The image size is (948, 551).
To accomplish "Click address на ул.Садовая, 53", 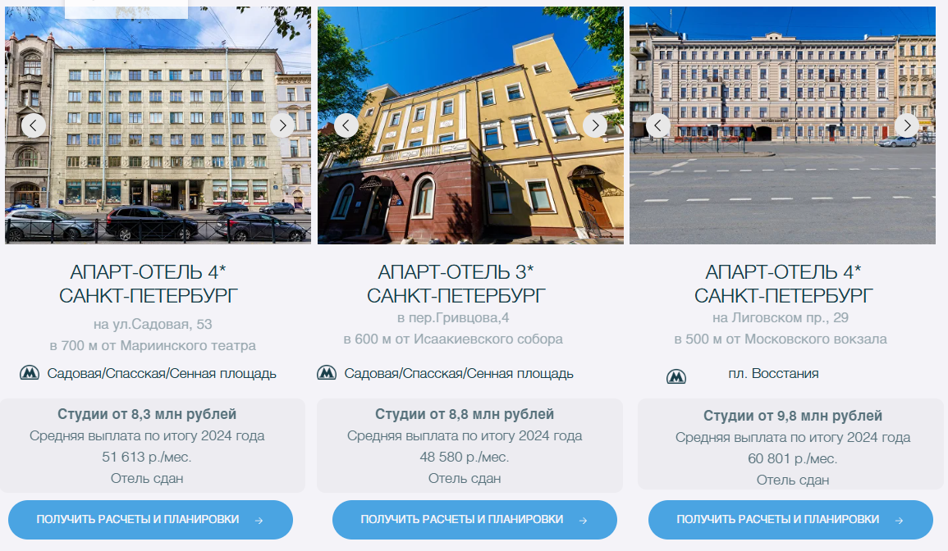I will (153, 325).
